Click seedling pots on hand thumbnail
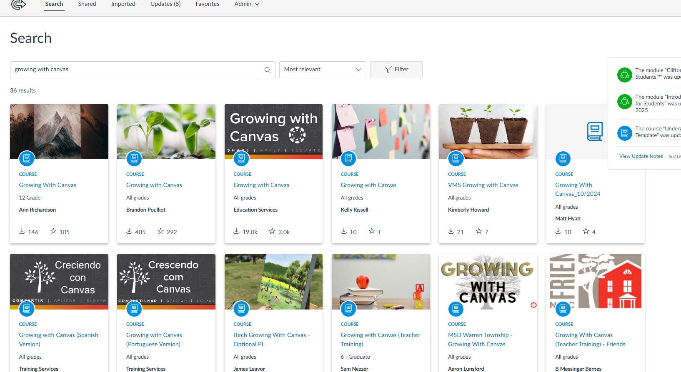The width and height of the screenshot is (681, 372). pos(488,132)
